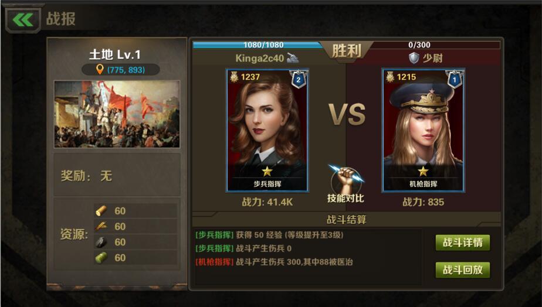The image size is (542, 307).
Task: Open the 技能对比 fist skill comparison icon
Action: [x=346, y=180]
